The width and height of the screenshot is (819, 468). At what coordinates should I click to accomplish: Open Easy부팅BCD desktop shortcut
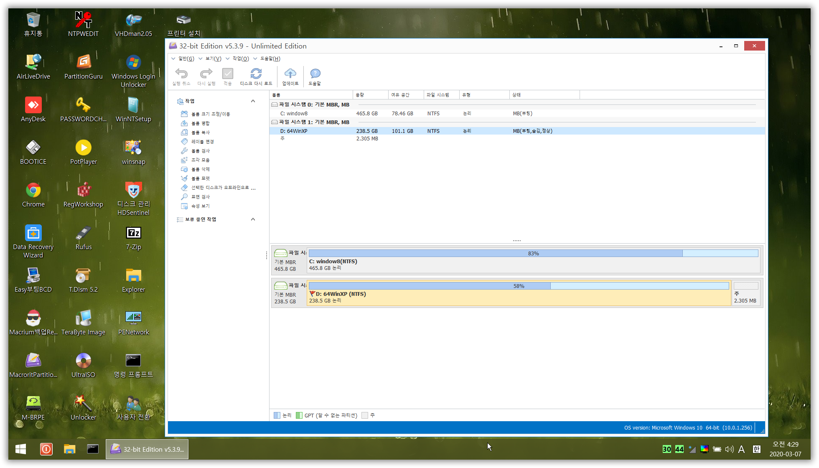click(x=33, y=280)
